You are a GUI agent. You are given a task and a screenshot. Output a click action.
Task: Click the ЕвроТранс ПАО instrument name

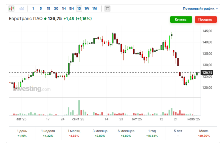(26, 19)
